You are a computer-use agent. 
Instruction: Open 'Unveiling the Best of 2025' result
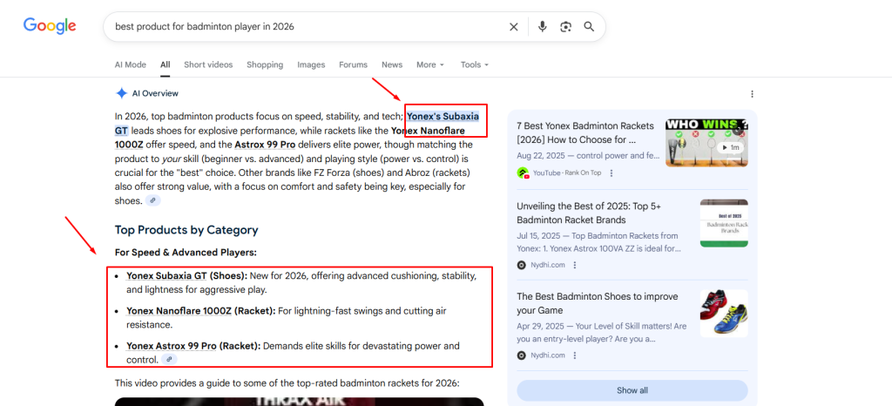587,213
